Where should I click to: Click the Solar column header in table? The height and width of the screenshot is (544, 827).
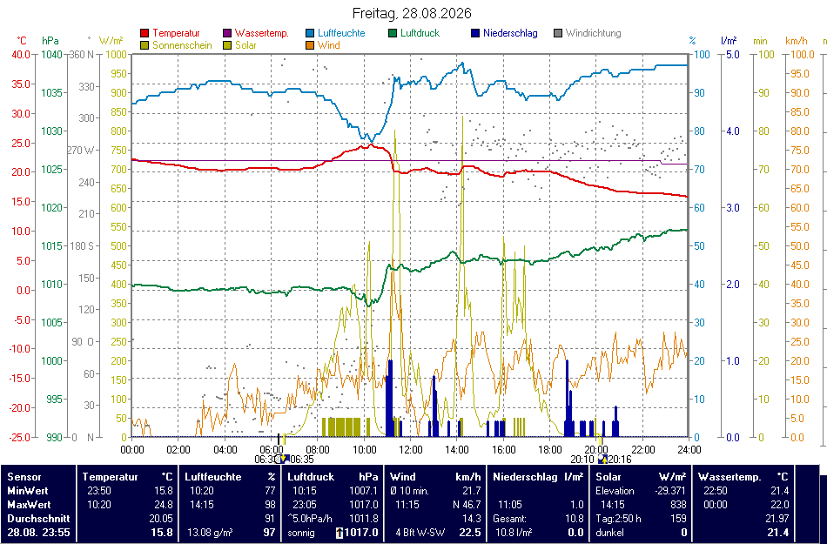click(x=608, y=476)
